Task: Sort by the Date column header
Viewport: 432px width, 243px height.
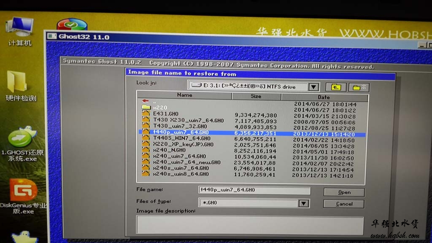Action: point(324,97)
